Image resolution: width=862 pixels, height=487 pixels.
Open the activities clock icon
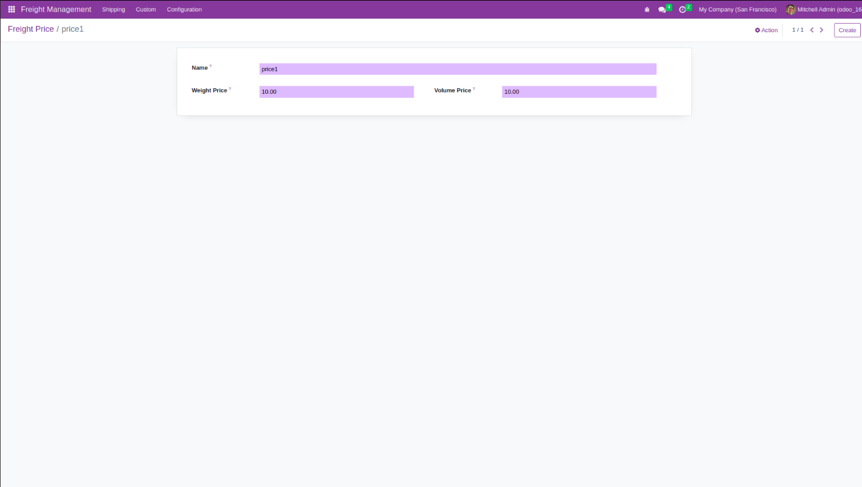683,9
